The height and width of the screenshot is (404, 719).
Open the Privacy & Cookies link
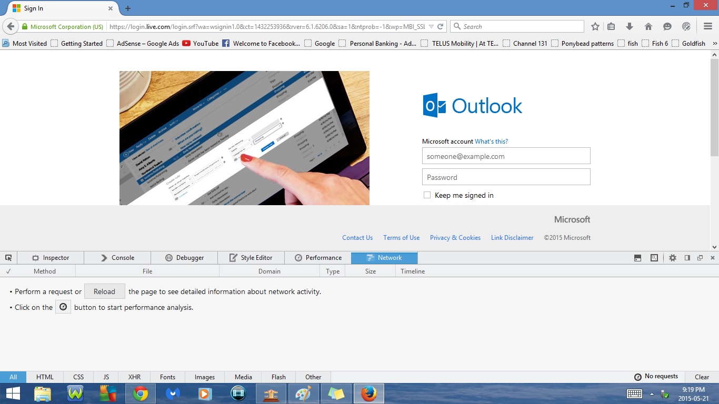click(455, 238)
